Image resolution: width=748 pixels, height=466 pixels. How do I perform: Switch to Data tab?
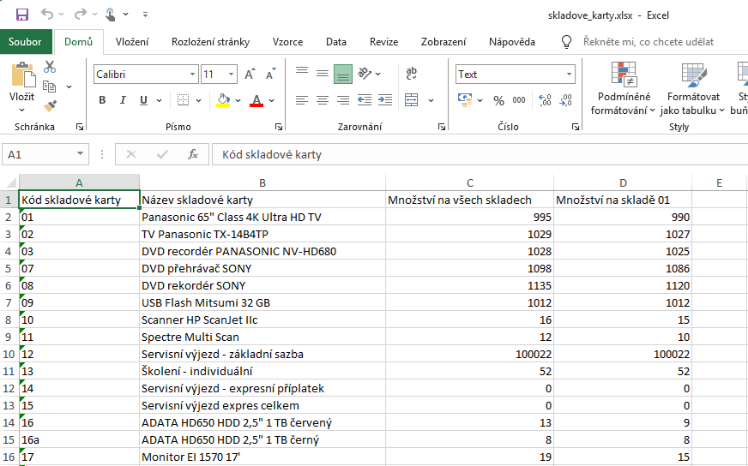(336, 42)
